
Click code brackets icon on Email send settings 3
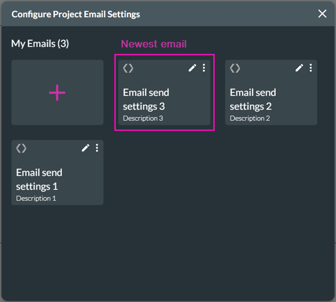pos(128,68)
